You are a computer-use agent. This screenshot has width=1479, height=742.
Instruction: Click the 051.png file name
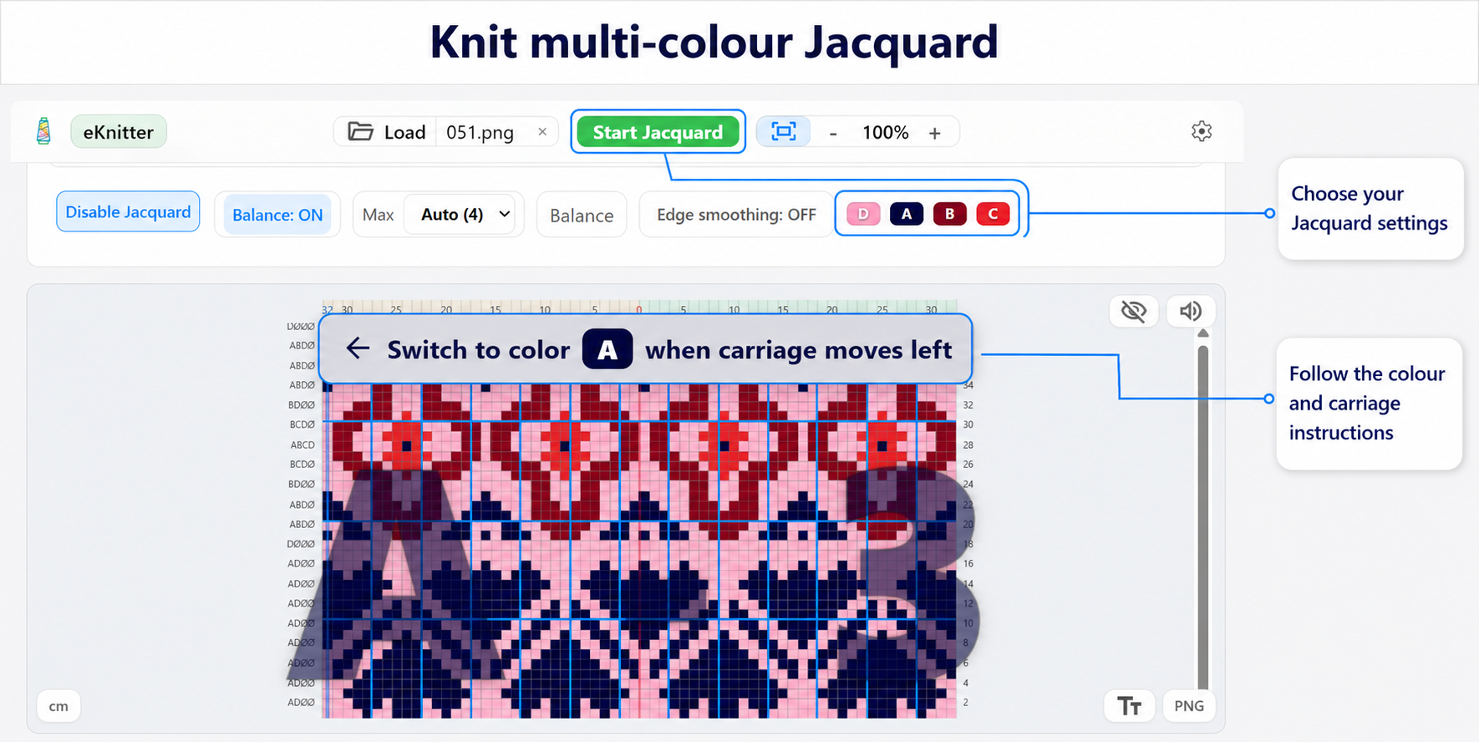pyautogui.click(x=480, y=132)
